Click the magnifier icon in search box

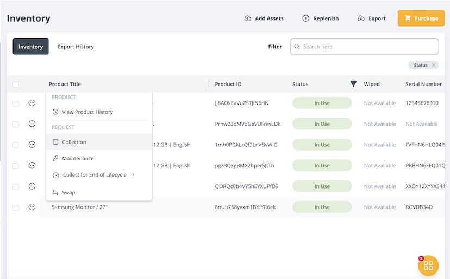(x=297, y=47)
